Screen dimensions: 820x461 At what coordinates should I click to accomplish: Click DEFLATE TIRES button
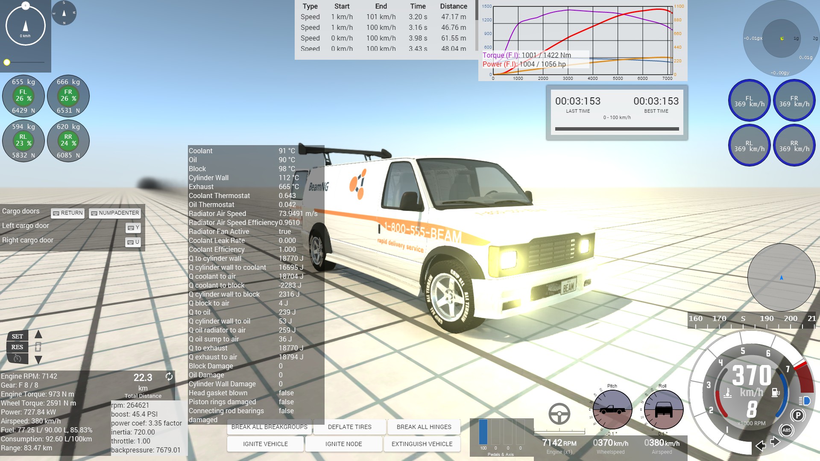click(x=350, y=427)
